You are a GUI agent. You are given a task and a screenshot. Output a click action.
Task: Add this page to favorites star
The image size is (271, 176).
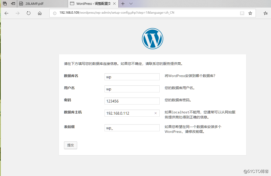250,13
